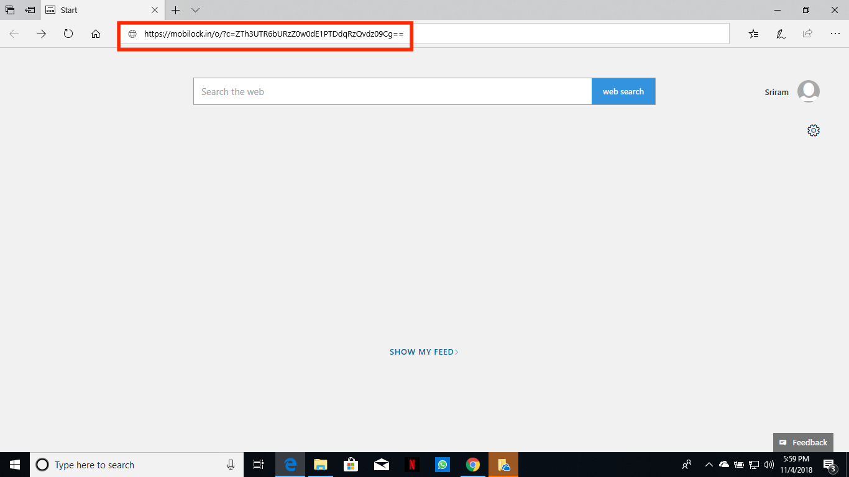Set these tabs aside icon

[x=30, y=10]
